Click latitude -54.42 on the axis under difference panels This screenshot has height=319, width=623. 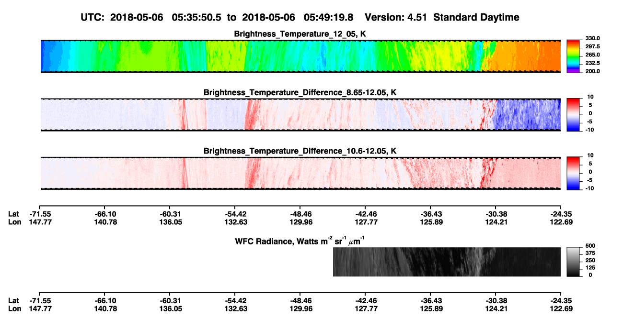(x=235, y=214)
